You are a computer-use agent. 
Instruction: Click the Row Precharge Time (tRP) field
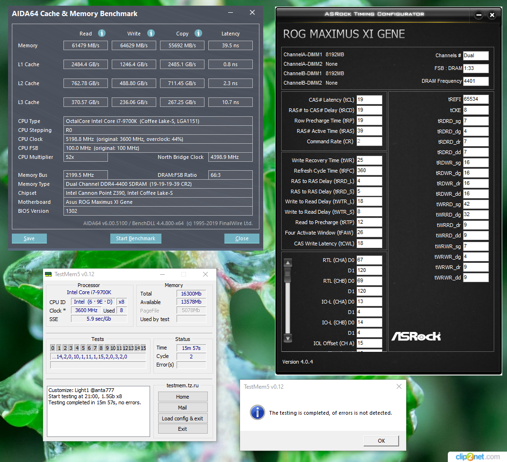point(369,120)
